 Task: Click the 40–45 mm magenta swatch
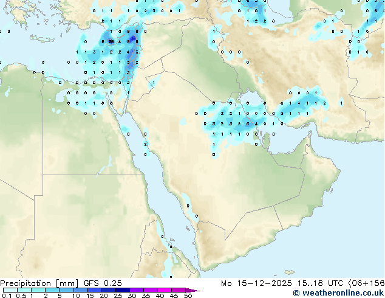click(165, 290)
